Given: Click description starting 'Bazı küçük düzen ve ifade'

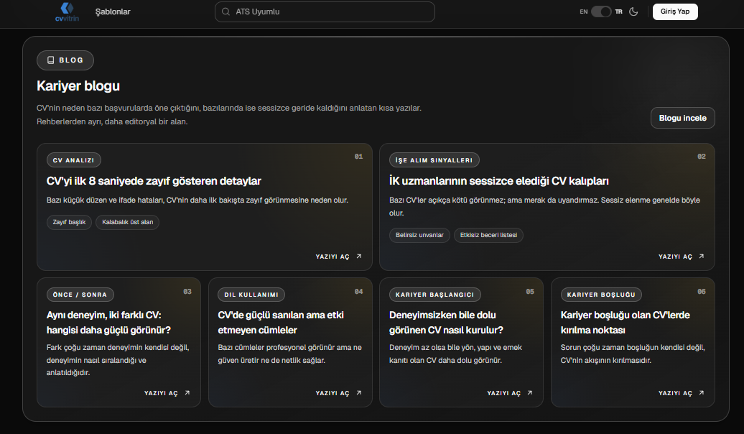Looking at the screenshot, I should click(x=197, y=200).
